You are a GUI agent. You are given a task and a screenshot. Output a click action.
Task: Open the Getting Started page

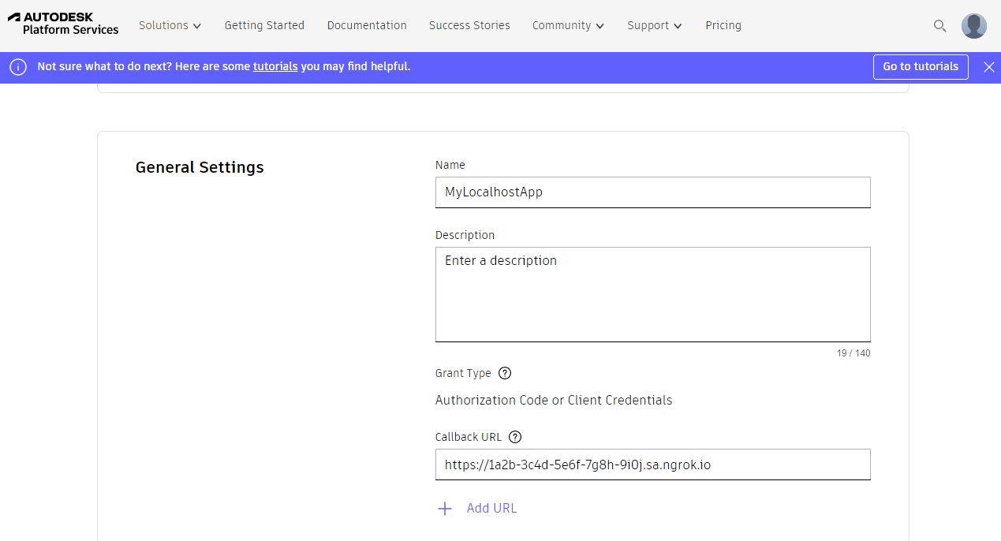[264, 25]
